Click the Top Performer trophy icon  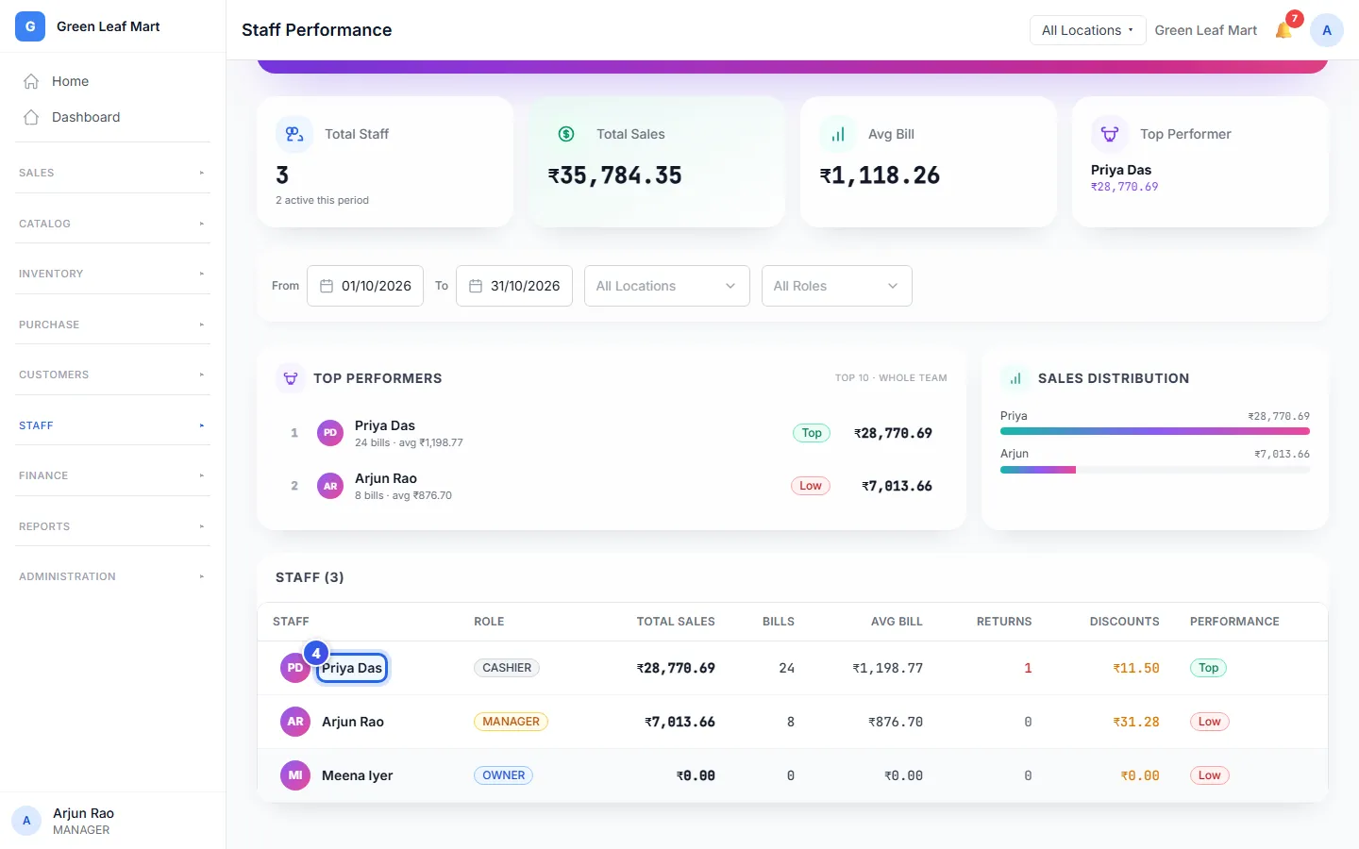click(x=1110, y=134)
